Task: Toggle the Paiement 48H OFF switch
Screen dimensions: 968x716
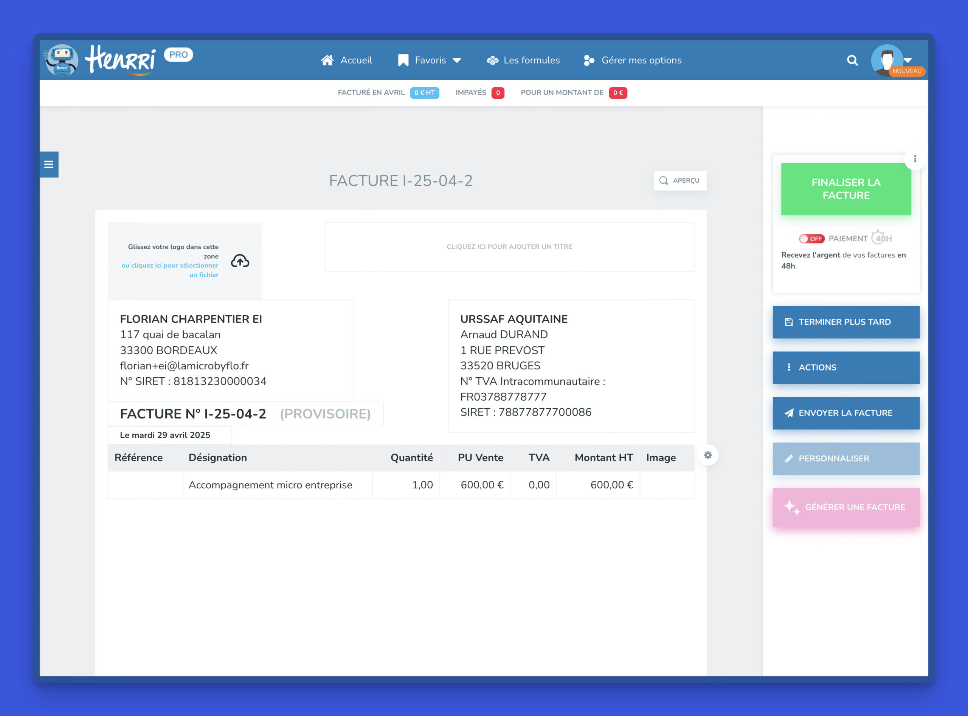Action: coord(811,239)
